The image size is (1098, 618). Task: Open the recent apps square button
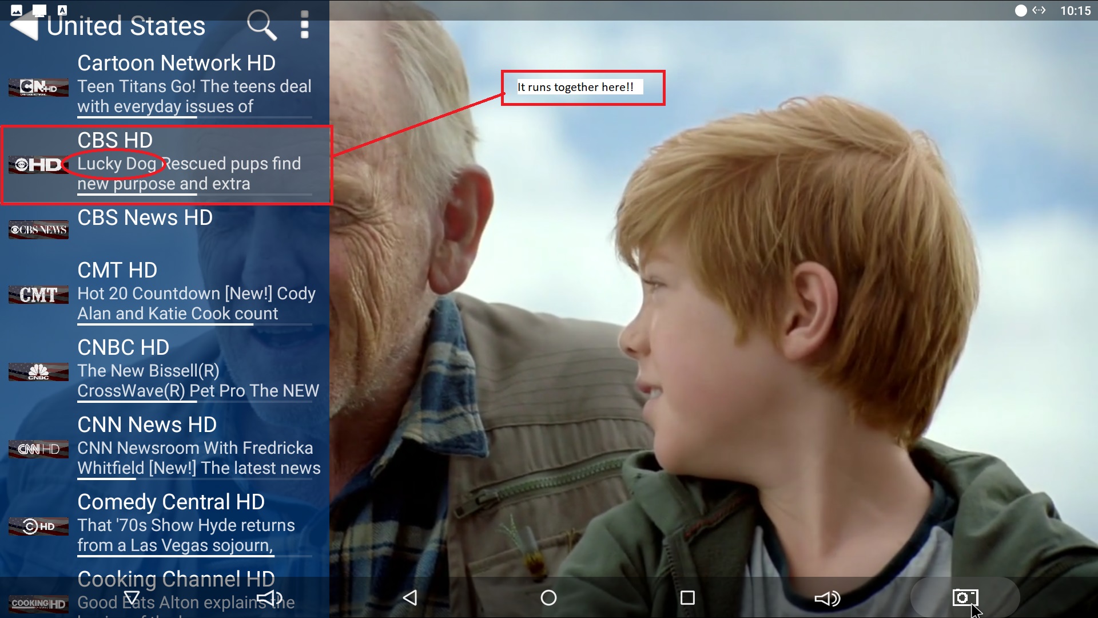[687, 598]
